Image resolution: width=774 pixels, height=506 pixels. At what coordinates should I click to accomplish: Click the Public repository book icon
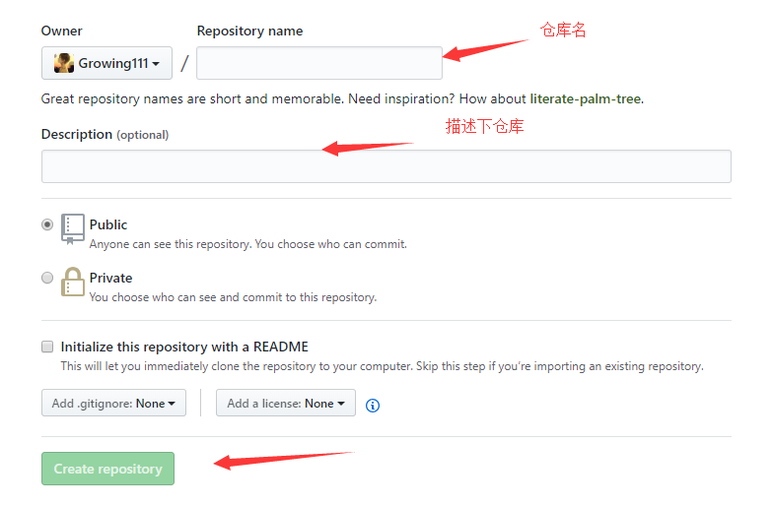(x=73, y=229)
